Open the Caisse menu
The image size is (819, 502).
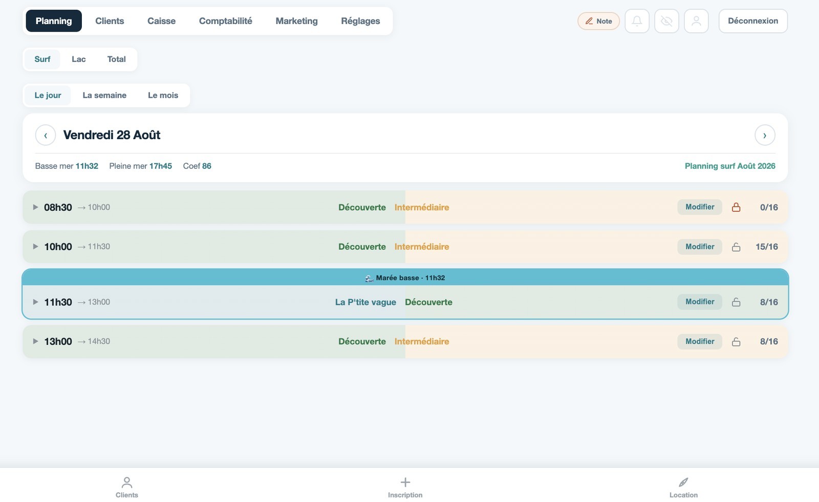tap(161, 21)
